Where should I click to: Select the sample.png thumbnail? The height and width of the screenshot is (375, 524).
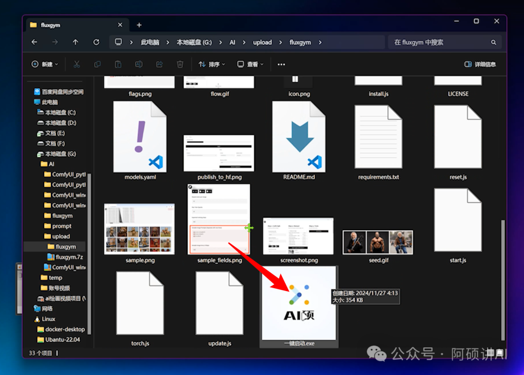click(139, 229)
